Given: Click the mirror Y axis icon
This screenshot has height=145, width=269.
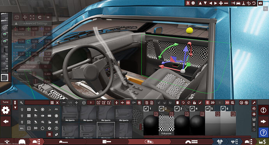Looking at the screenshot, I should [104, 103].
